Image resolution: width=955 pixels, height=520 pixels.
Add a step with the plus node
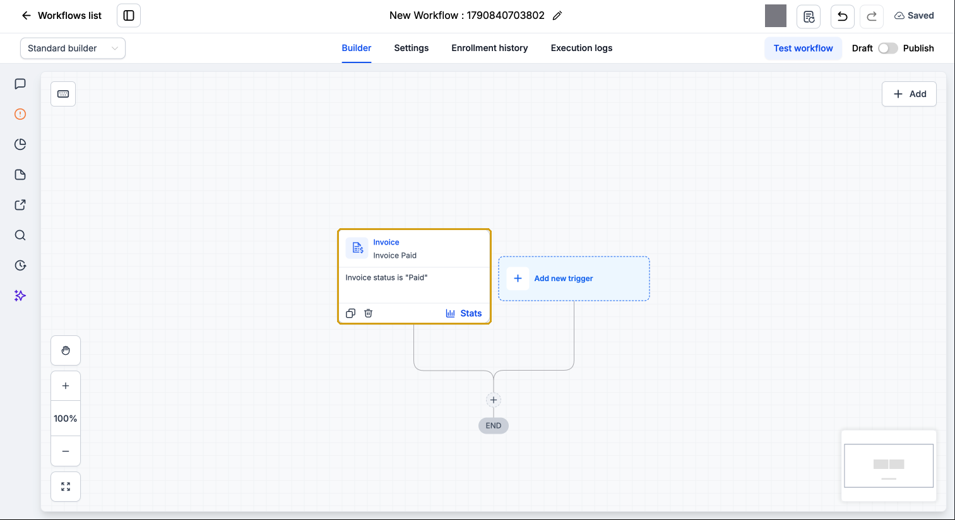[494, 400]
